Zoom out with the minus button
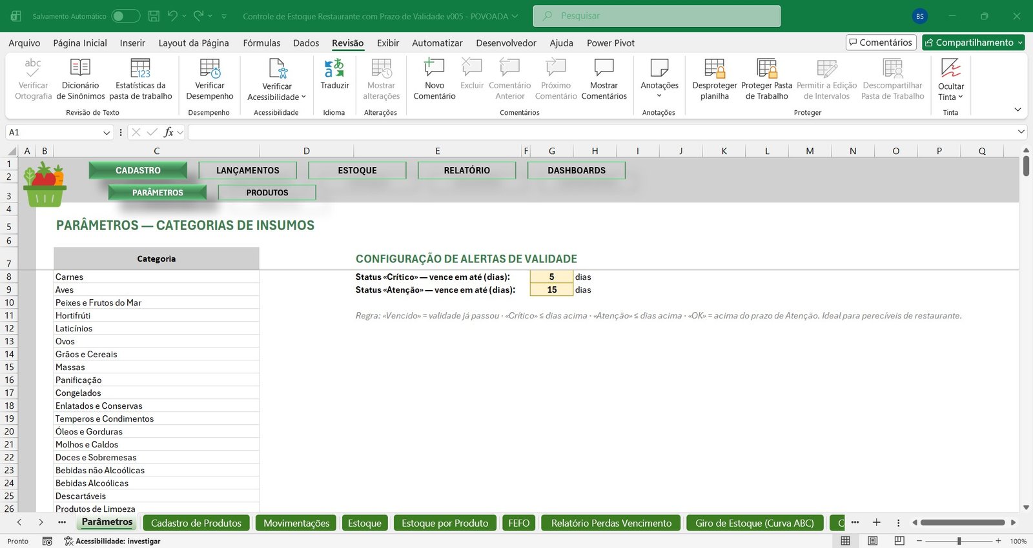The width and height of the screenshot is (1033, 548). [919, 541]
